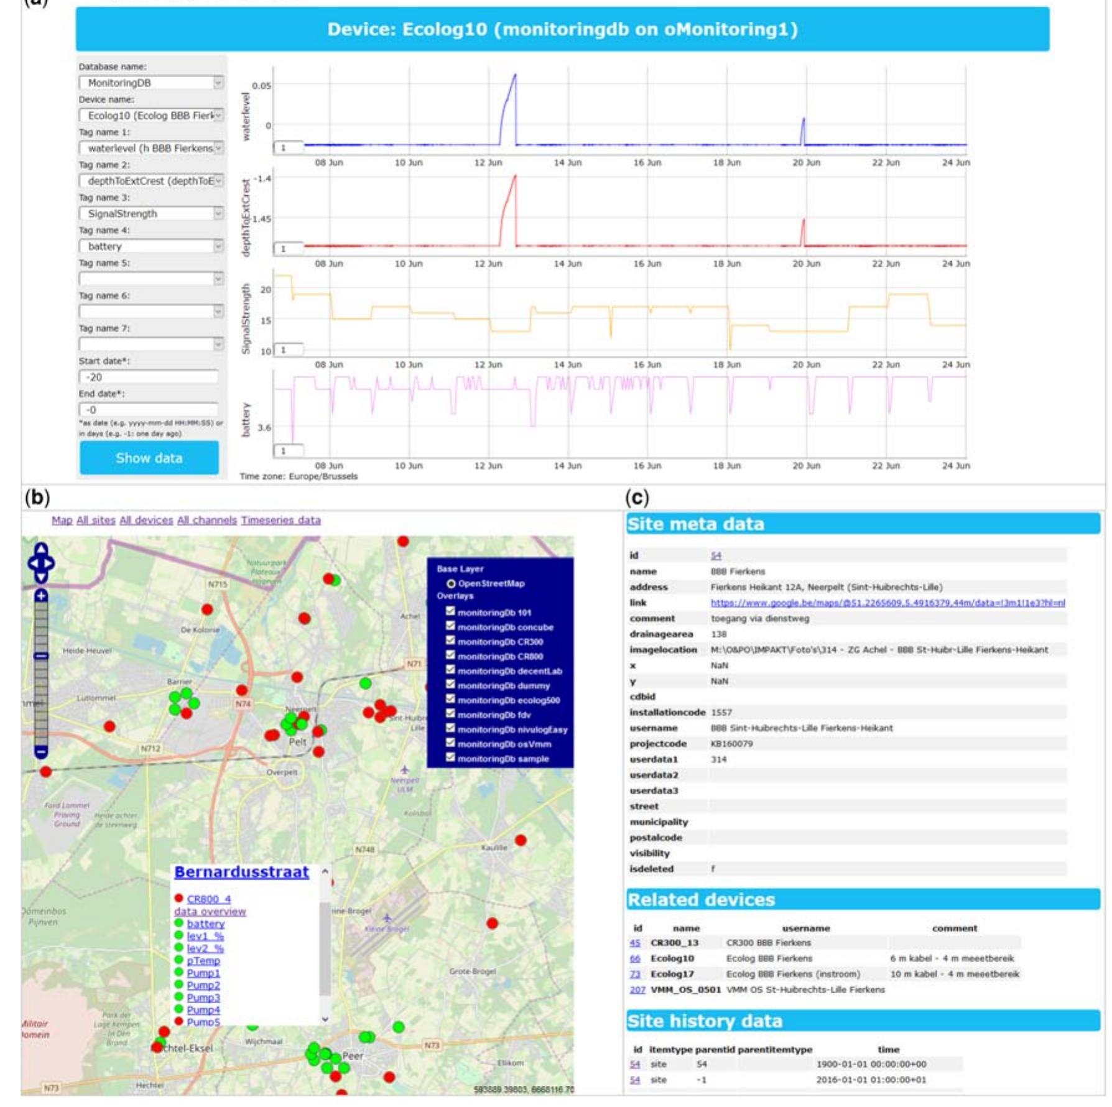Click the red status dot beside CR800_4
This screenshot has width=1112, height=1107.
[x=179, y=899]
